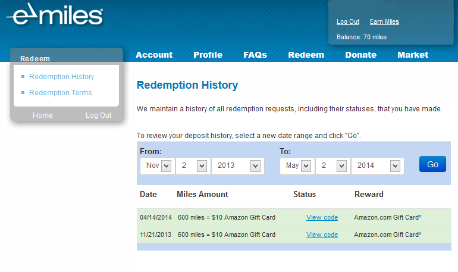458x272 pixels.
Task: Open the Market tab
Action: 413,55
